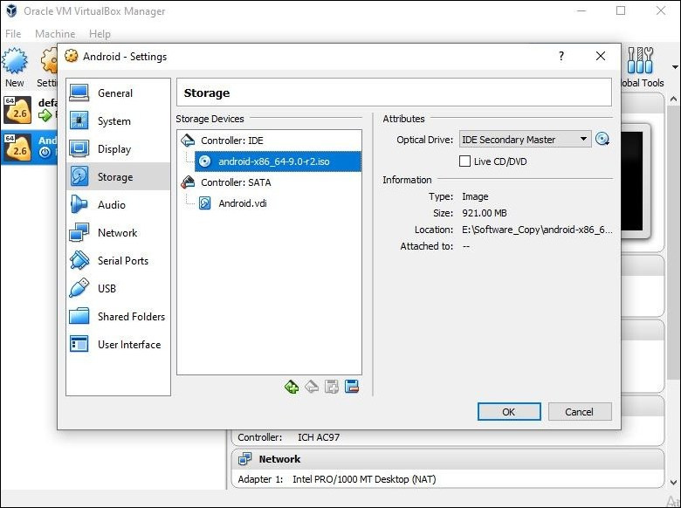Click the Audio speaker icon in sidebar
Screen dimensions: 681x508
tap(79, 204)
